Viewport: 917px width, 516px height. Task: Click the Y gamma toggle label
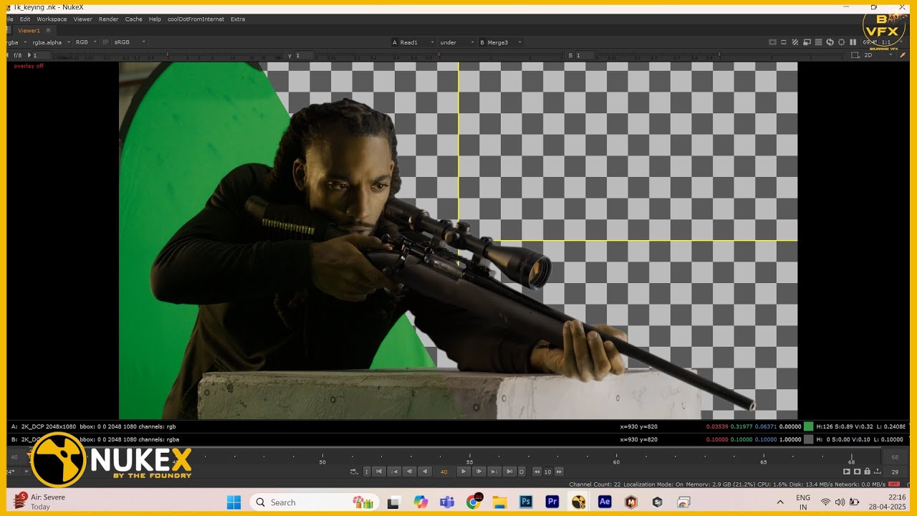290,55
